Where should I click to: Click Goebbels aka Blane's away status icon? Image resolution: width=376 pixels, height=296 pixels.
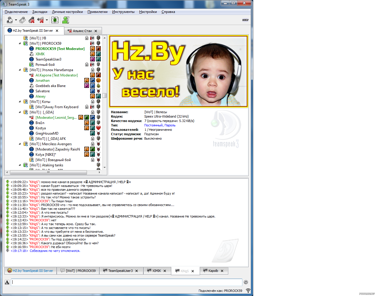pyautogui.click(x=31, y=86)
